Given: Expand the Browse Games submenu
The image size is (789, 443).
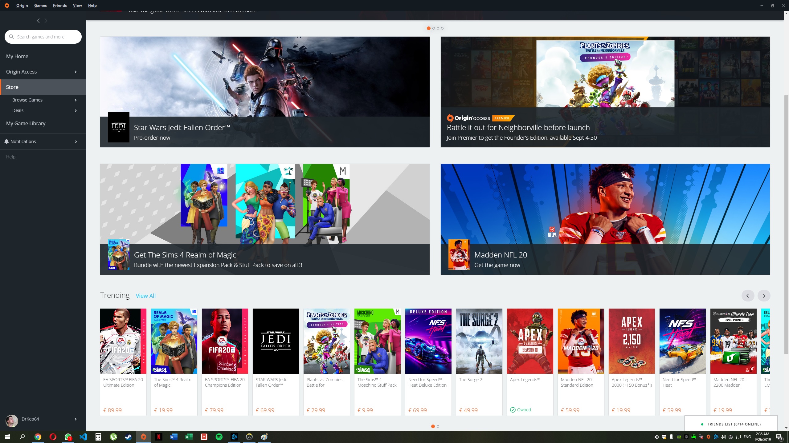Looking at the screenshot, I should [76, 100].
